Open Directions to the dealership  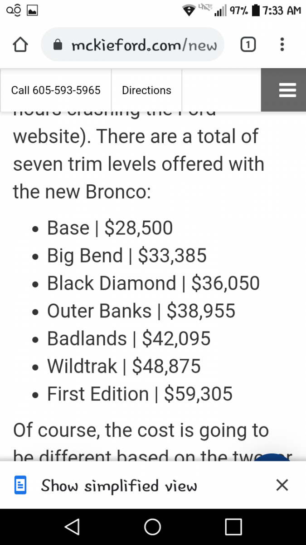click(146, 90)
